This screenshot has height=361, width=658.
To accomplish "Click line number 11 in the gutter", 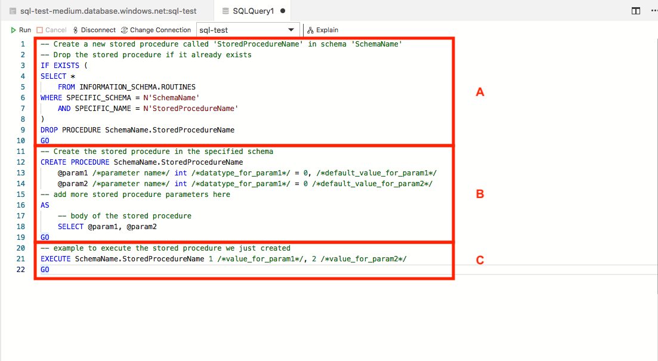I will (x=21, y=152).
